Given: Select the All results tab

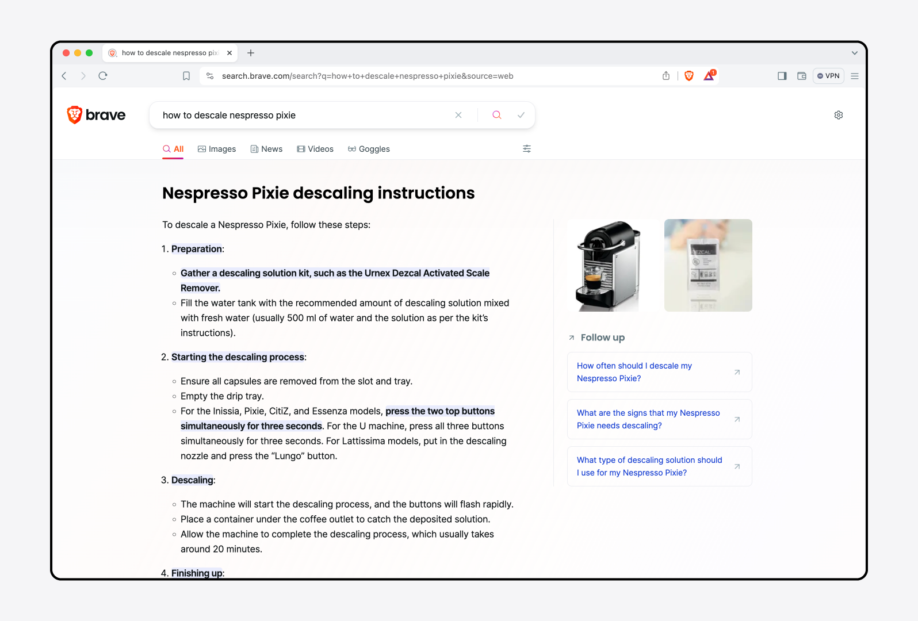Looking at the screenshot, I should (x=173, y=149).
